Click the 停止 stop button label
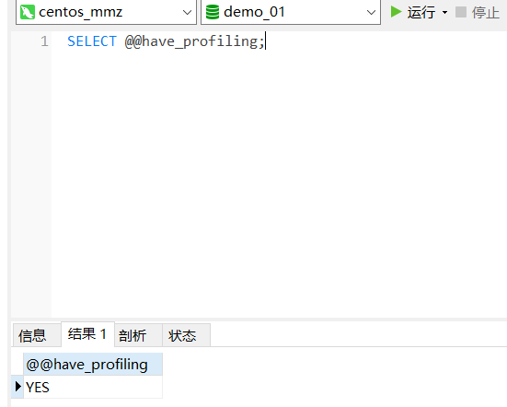Image resolution: width=507 pixels, height=407 pixels. click(x=485, y=13)
